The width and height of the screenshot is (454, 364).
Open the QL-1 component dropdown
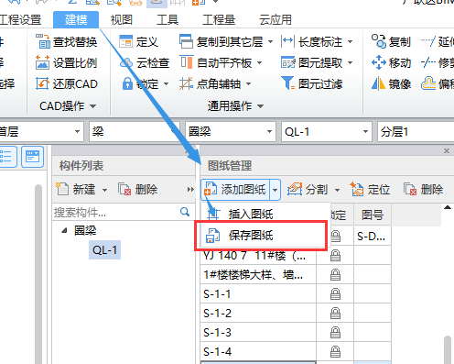[365, 132]
